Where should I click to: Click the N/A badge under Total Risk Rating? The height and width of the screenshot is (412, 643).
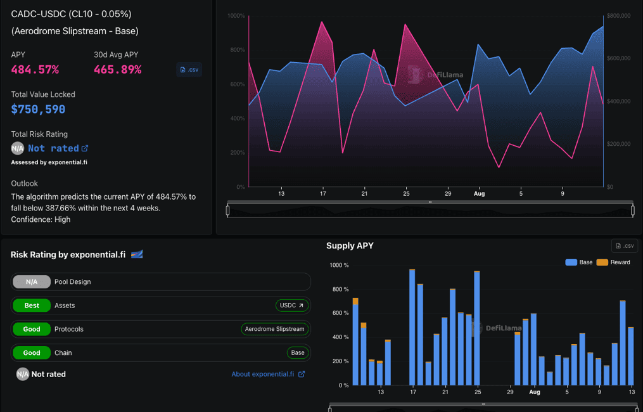(18, 148)
